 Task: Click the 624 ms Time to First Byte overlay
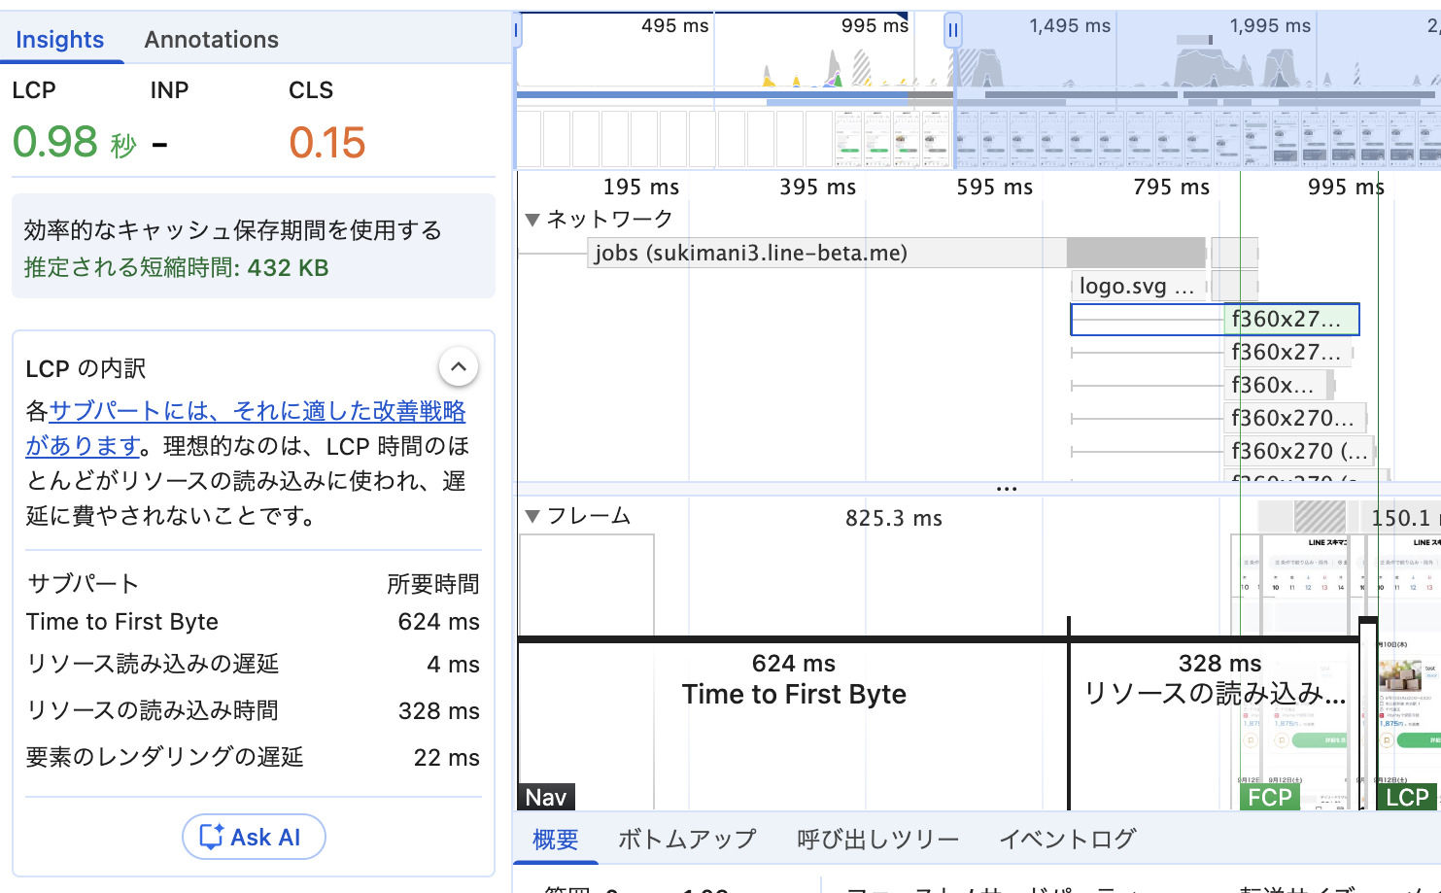794,679
